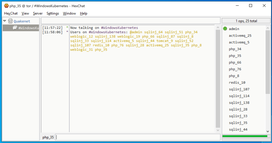Click 'Users on #WindowsKubernetes:' text in chat
The height and width of the screenshot is (143, 272).
point(99,32)
